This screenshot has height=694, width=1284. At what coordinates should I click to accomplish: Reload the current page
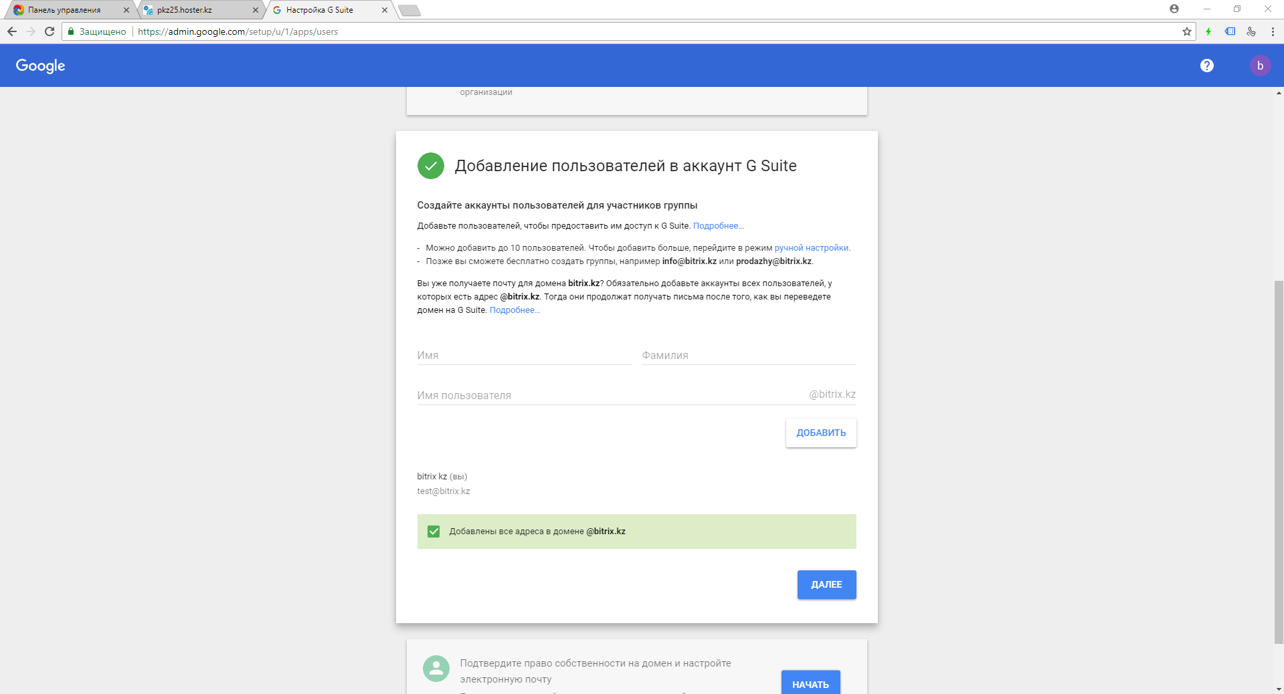(x=50, y=31)
